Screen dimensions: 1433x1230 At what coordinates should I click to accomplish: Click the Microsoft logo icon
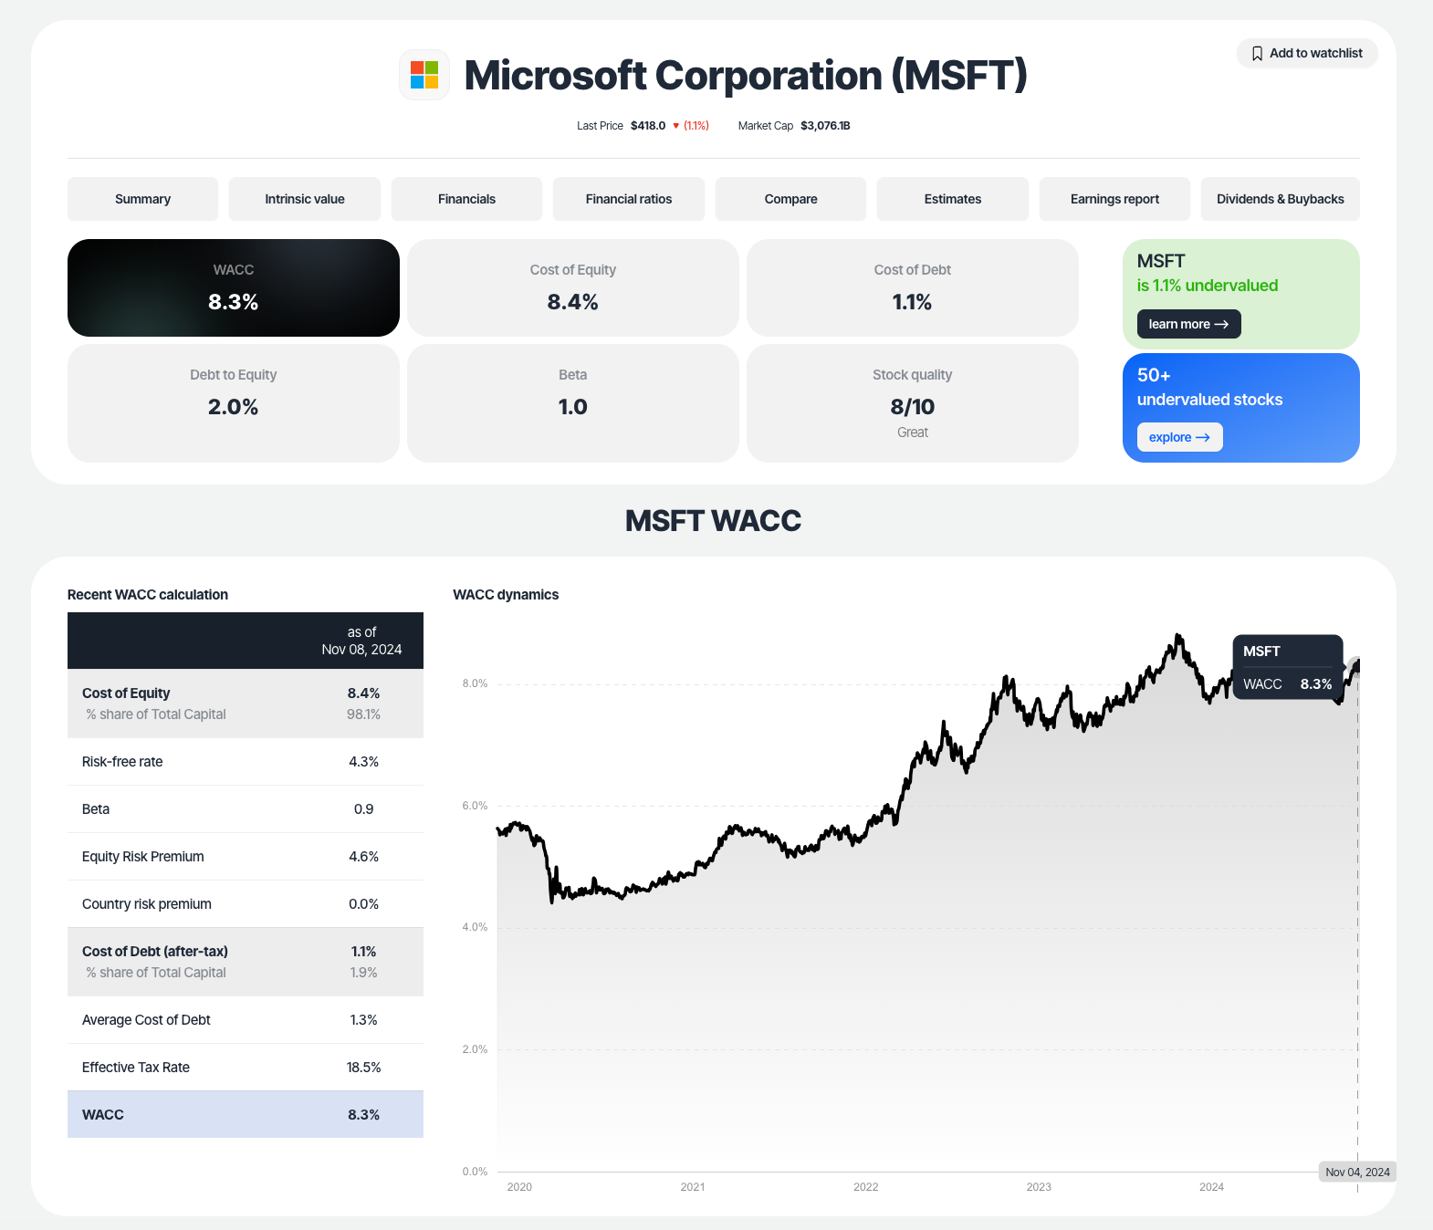[x=424, y=76]
